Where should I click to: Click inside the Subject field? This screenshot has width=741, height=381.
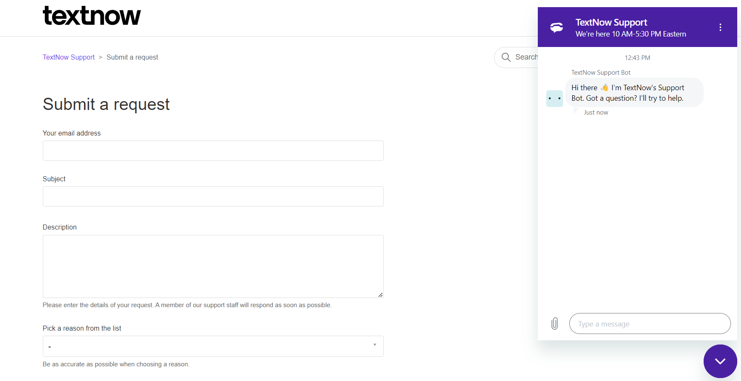coord(213,196)
